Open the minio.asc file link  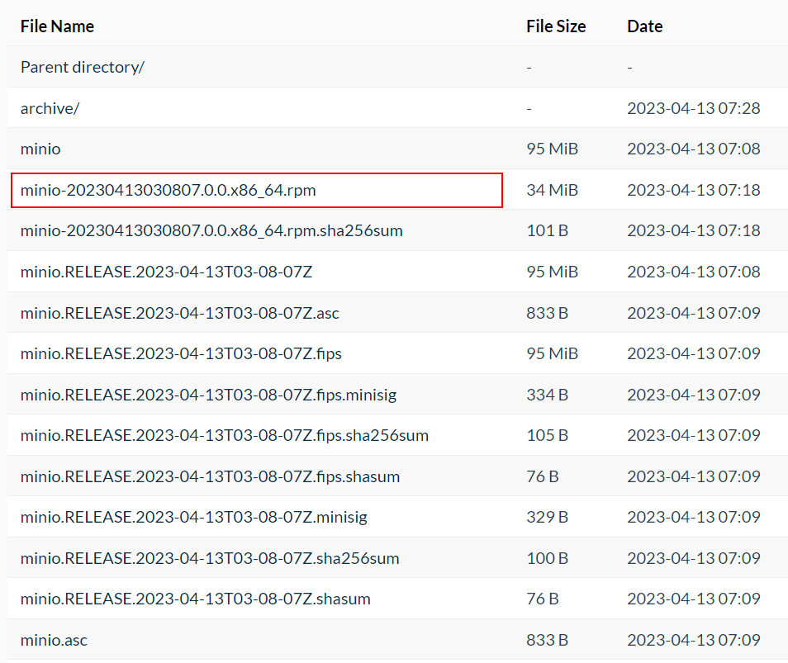(x=54, y=640)
